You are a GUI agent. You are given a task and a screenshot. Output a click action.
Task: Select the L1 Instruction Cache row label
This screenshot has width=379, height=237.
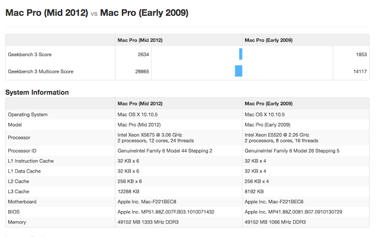(31, 161)
